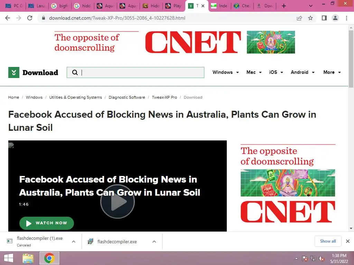This screenshot has width=354, height=265.
Task: Expand options for canceled flashdecompiler (1).exe
Action: [x=74, y=242]
